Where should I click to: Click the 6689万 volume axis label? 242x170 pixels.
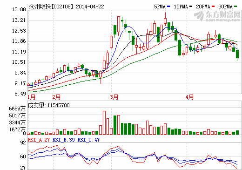pos(17,109)
